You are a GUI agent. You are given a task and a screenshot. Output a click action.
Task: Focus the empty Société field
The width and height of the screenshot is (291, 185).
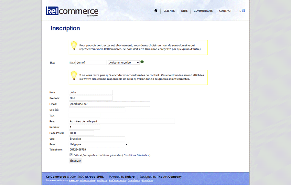[x=97, y=110]
